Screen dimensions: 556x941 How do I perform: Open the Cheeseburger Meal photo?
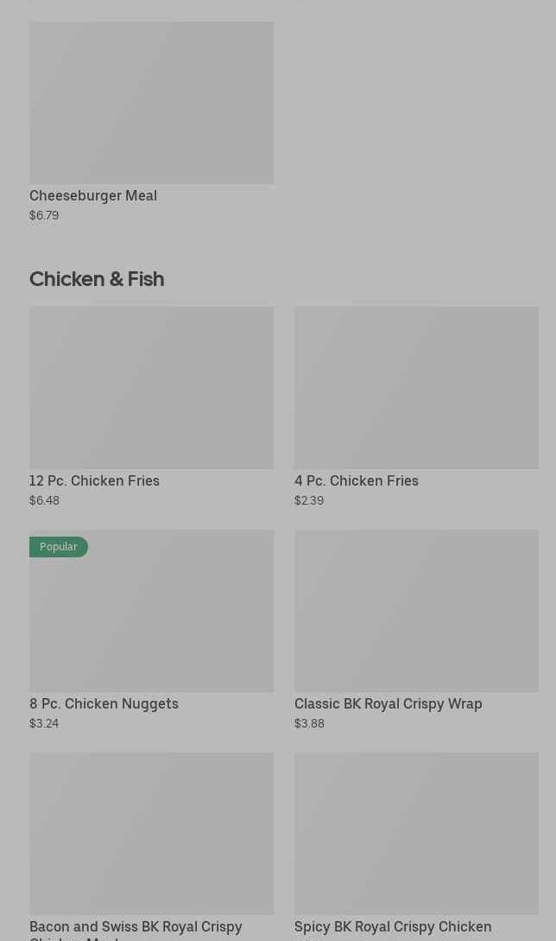point(151,103)
